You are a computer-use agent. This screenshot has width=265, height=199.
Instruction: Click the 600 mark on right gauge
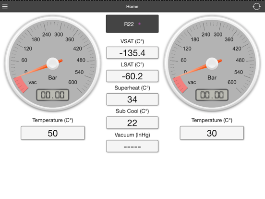click(232, 82)
